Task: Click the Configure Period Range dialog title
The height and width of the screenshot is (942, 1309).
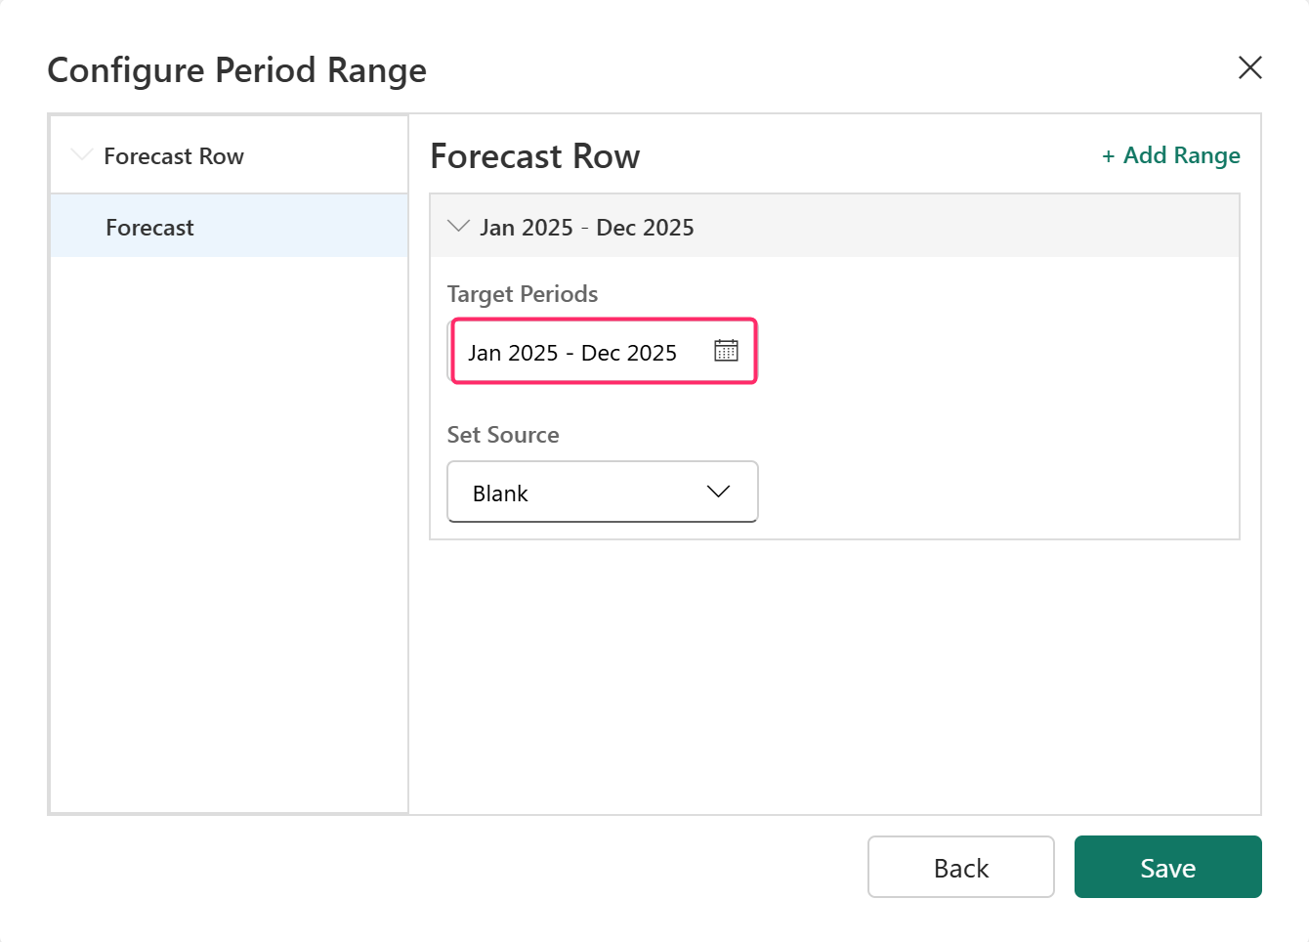Action: (x=236, y=70)
